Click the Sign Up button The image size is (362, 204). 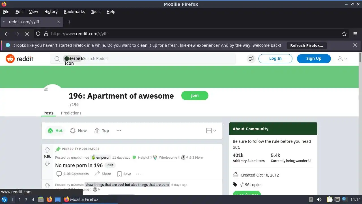[314, 58]
